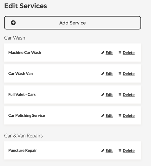Click the Add Service button

(x=73, y=23)
